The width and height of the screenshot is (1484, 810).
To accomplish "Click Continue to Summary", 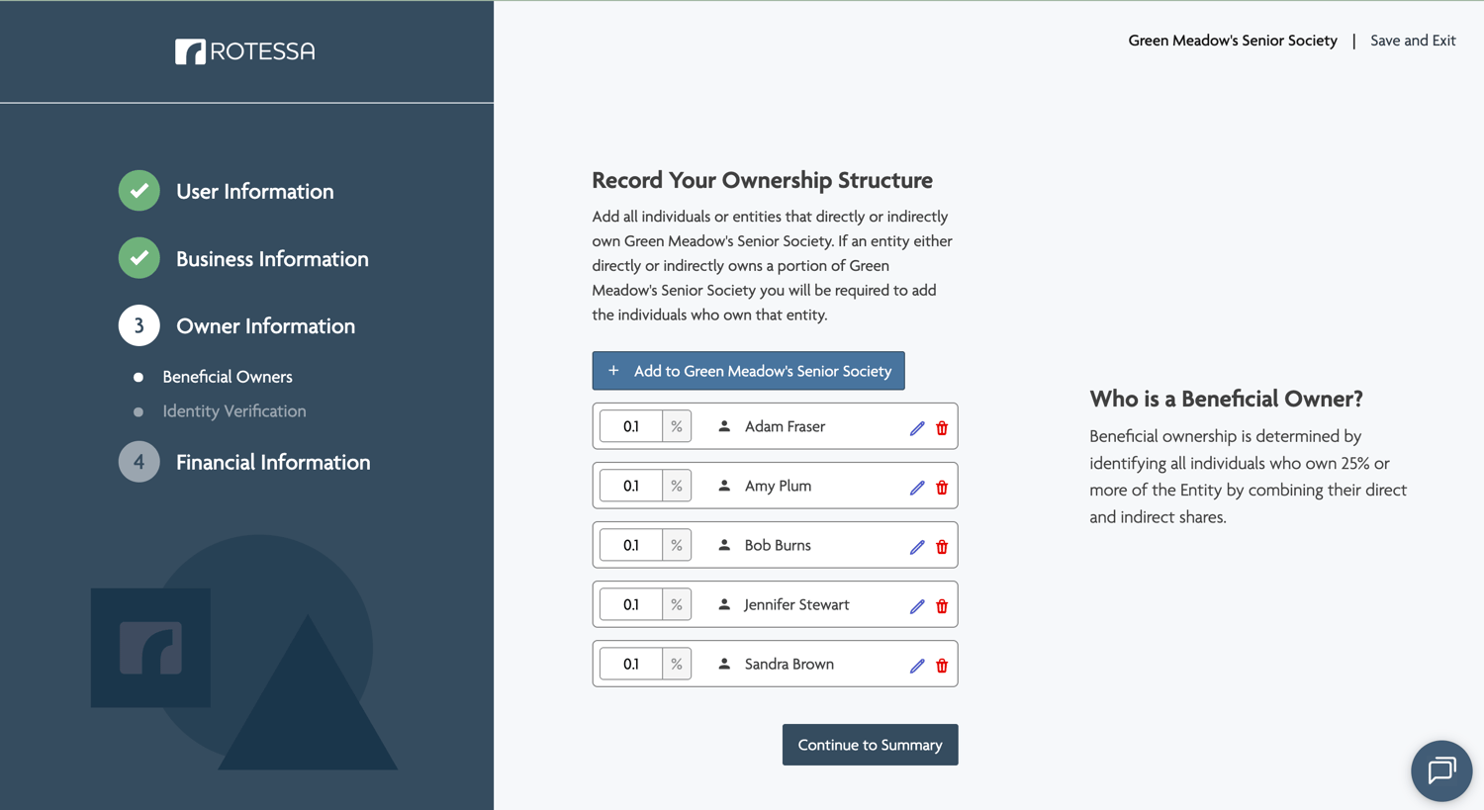I will coord(870,744).
